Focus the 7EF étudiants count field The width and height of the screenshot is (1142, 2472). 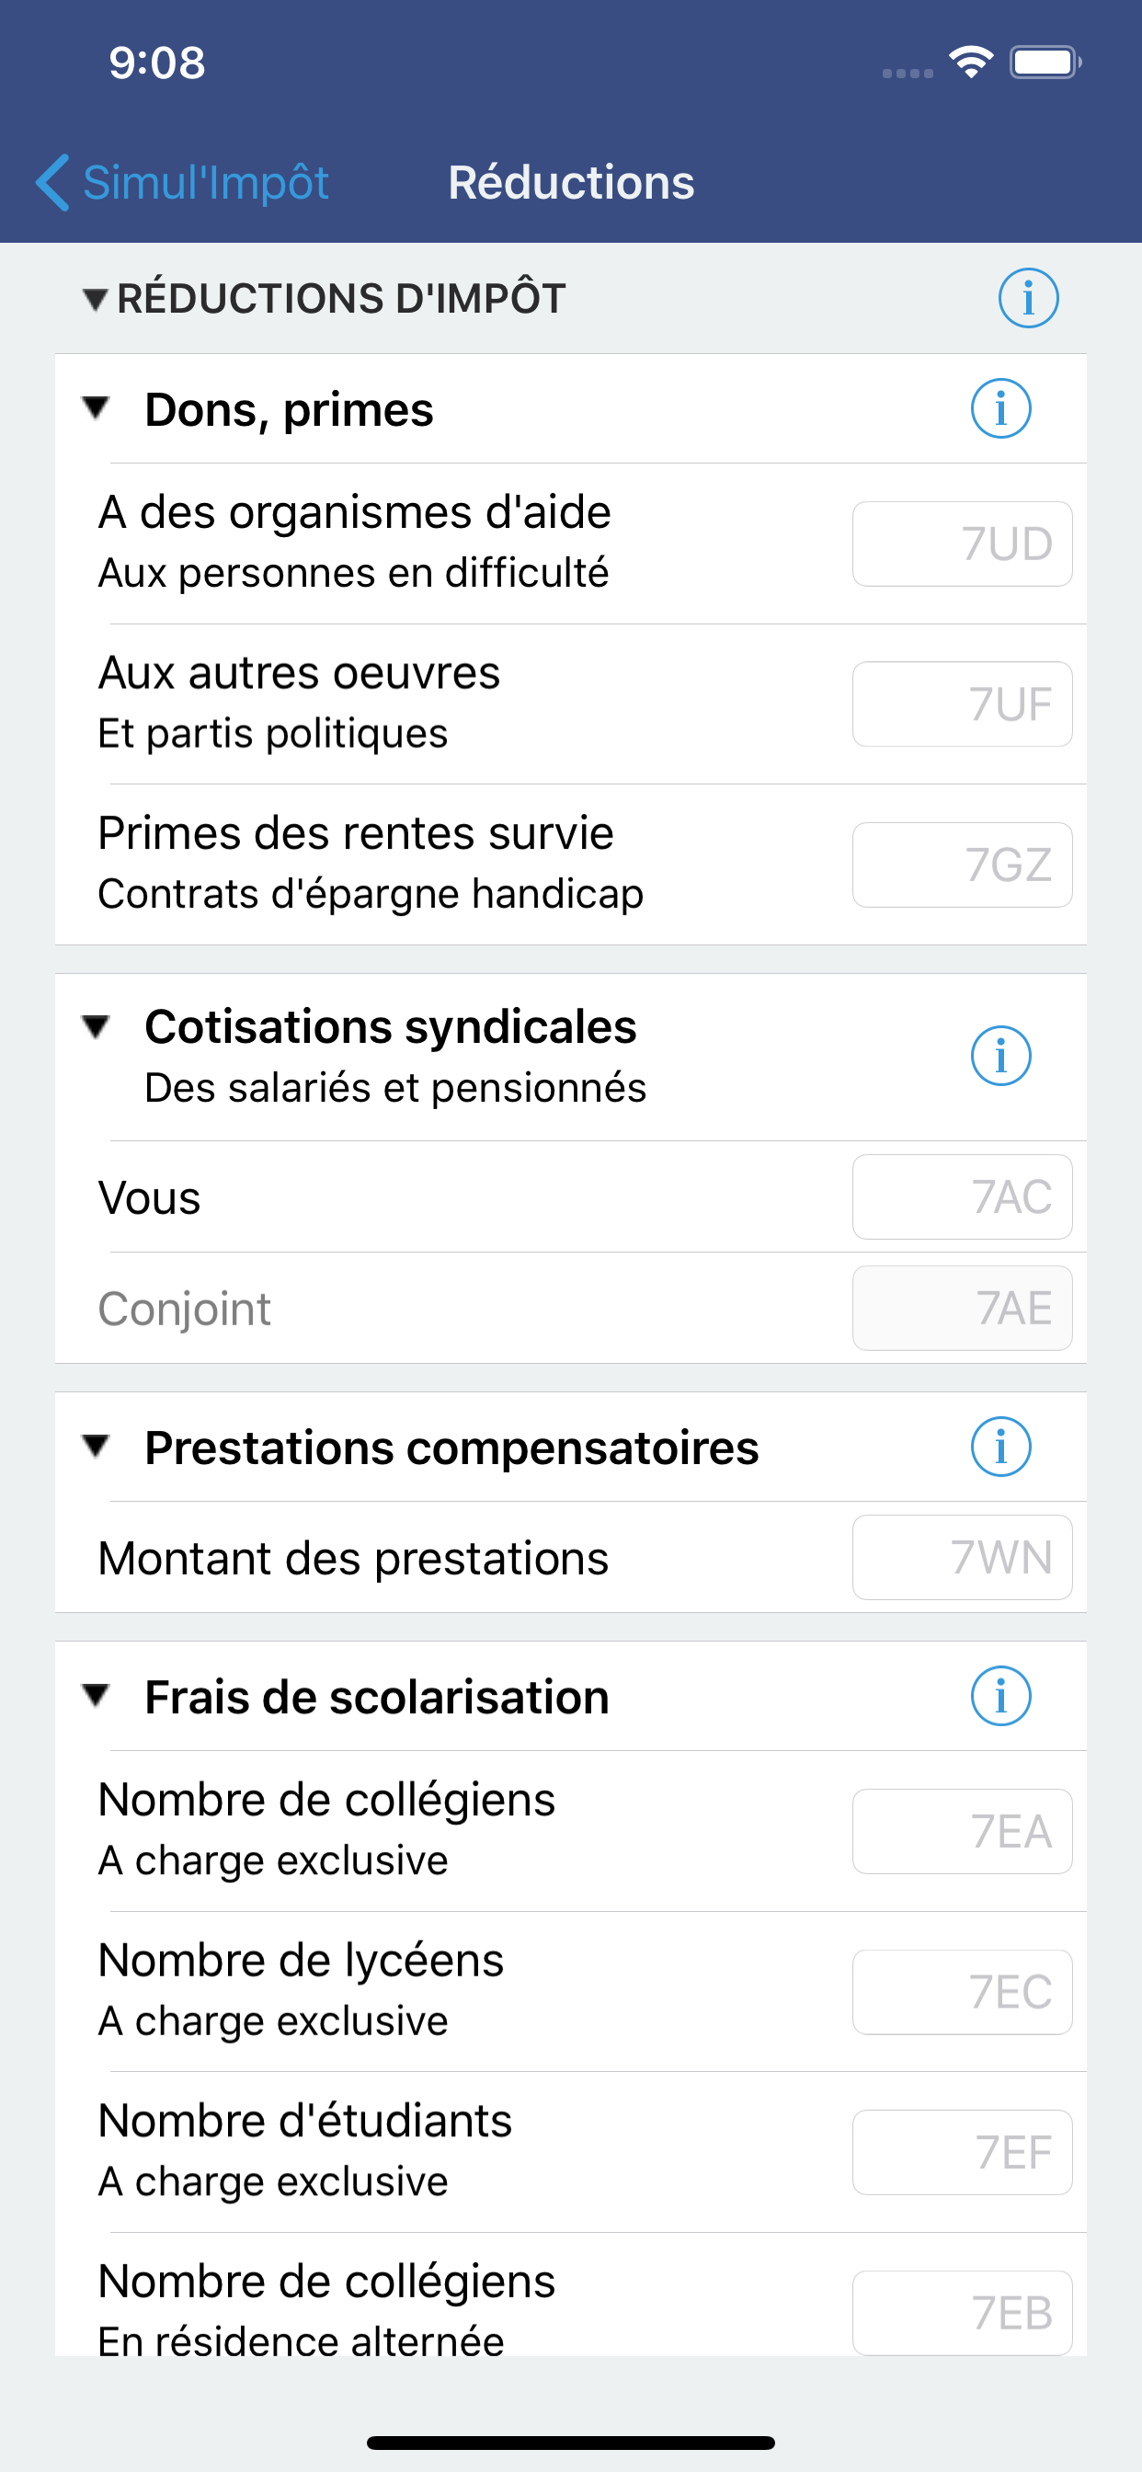click(x=962, y=2153)
